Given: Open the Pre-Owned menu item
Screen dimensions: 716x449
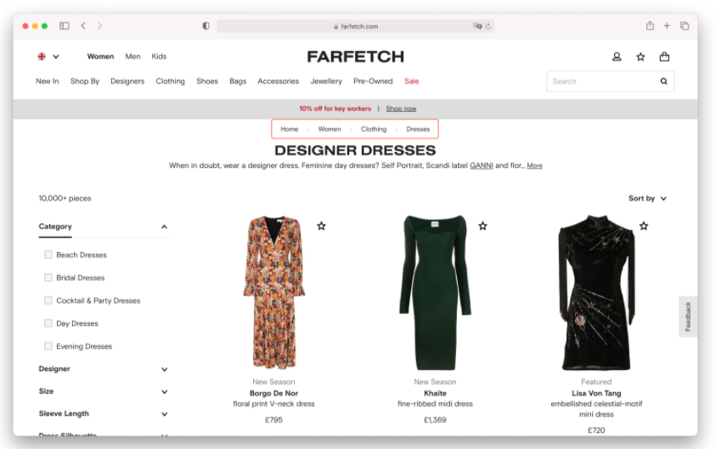Looking at the screenshot, I should [373, 81].
